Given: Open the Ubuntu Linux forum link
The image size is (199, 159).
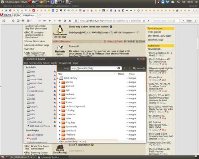Looking at the screenshot, I should click(x=156, y=77).
